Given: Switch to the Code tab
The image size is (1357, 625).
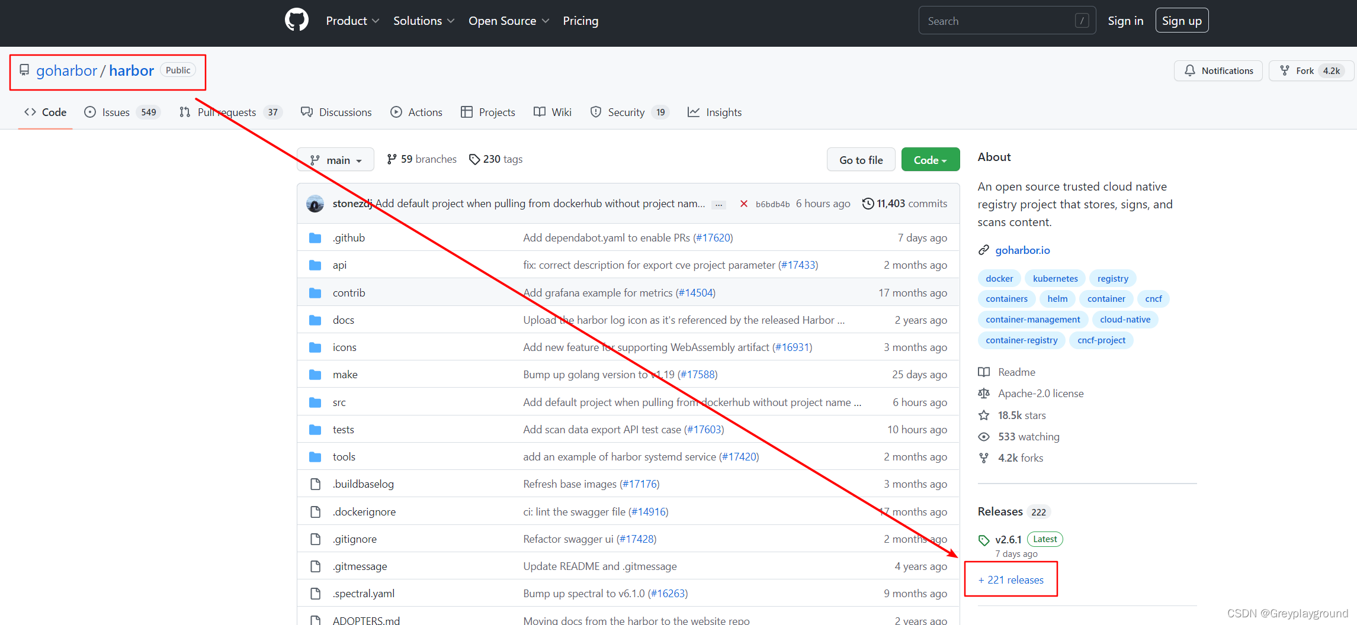Looking at the screenshot, I should [x=45, y=112].
